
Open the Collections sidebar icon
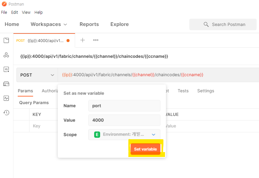click(x=6, y=40)
